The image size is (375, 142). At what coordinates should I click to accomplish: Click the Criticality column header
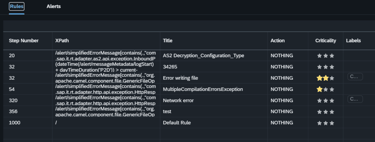click(326, 41)
